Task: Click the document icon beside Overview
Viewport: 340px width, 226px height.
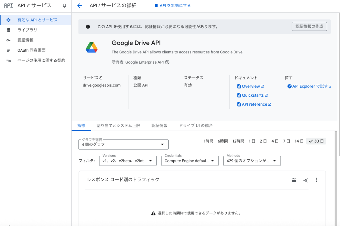Action: coord(239,86)
